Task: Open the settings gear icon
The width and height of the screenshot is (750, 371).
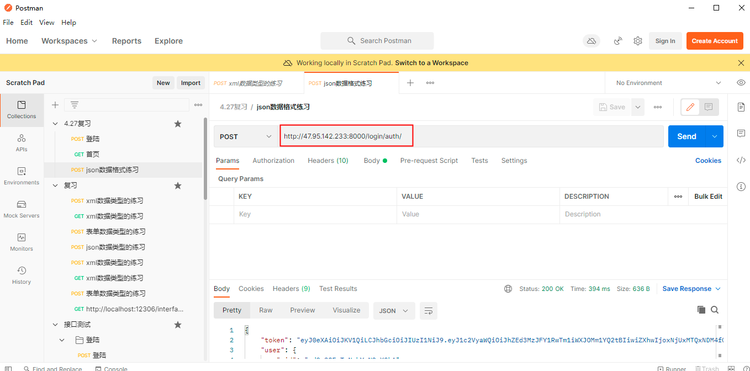Action: (638, 41)
